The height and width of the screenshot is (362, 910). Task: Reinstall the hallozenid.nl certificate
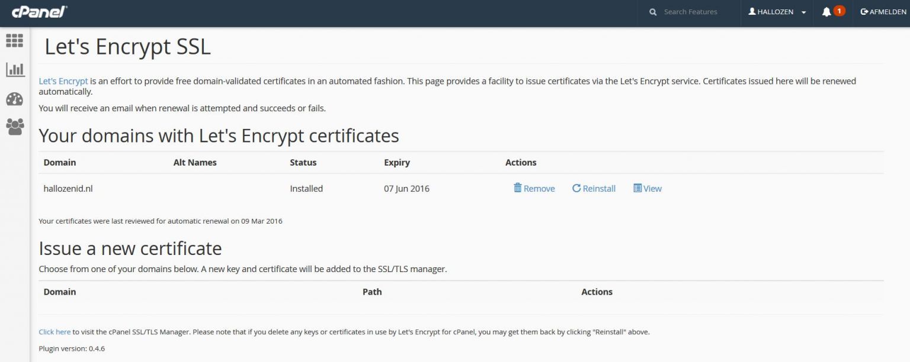click(594, 188)
